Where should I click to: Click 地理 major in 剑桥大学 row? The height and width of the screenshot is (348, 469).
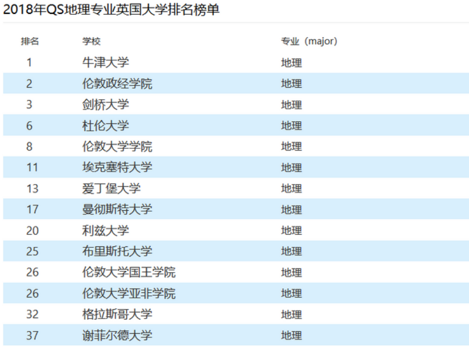coord(291,105)
